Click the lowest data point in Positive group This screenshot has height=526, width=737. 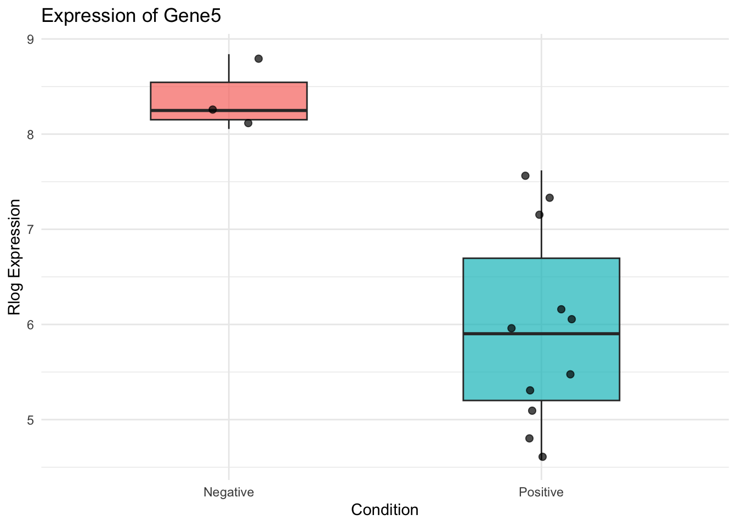[542, 457]
